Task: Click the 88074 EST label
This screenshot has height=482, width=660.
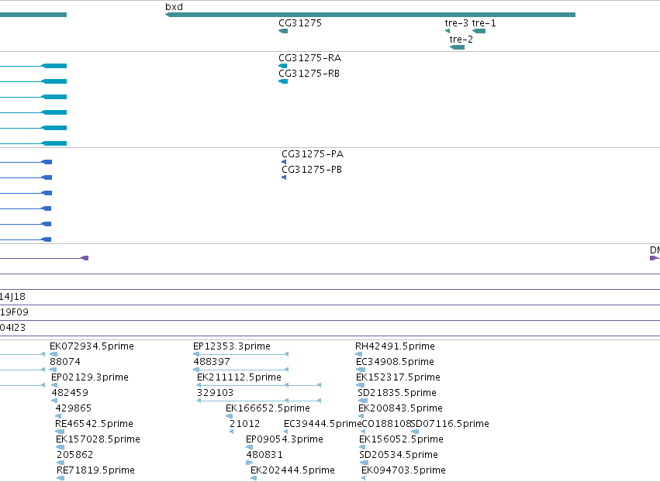Action: tap(65, 362)
